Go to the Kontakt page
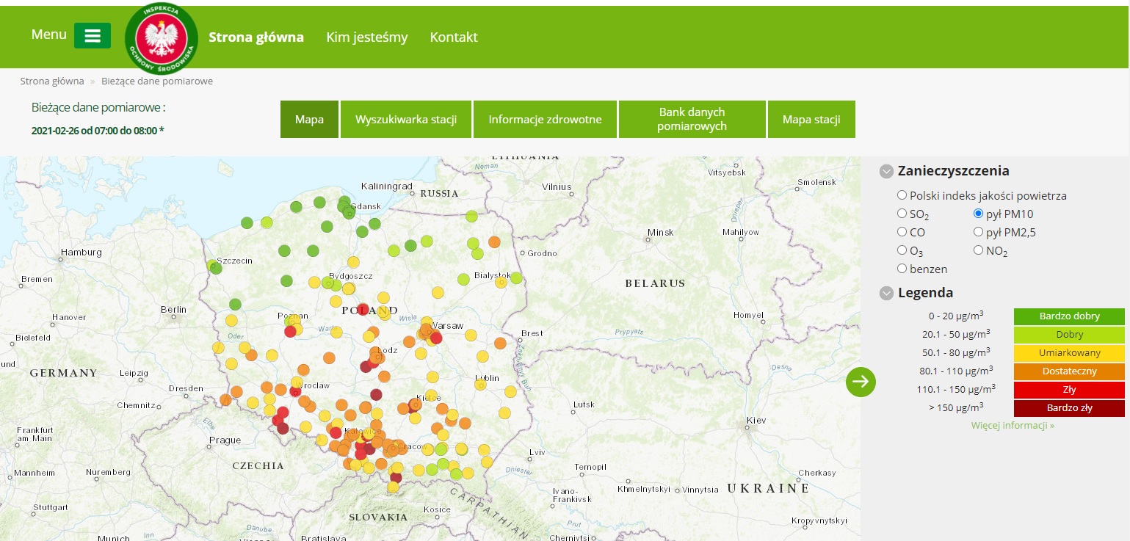 (x=454, y=37)
